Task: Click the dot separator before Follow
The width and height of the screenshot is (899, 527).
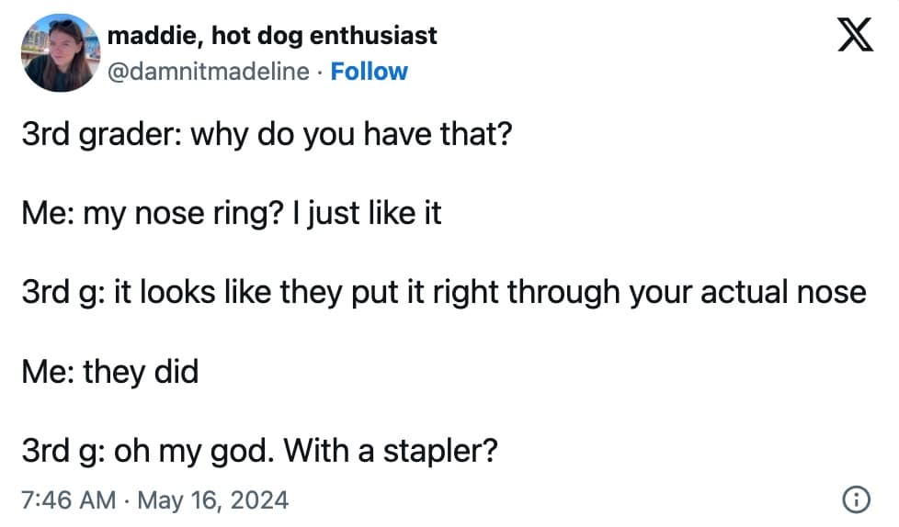Action: coord(320,72)
